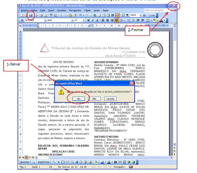Open the Arquivo menu
The image size is (197, 173).
click(25, 10)
